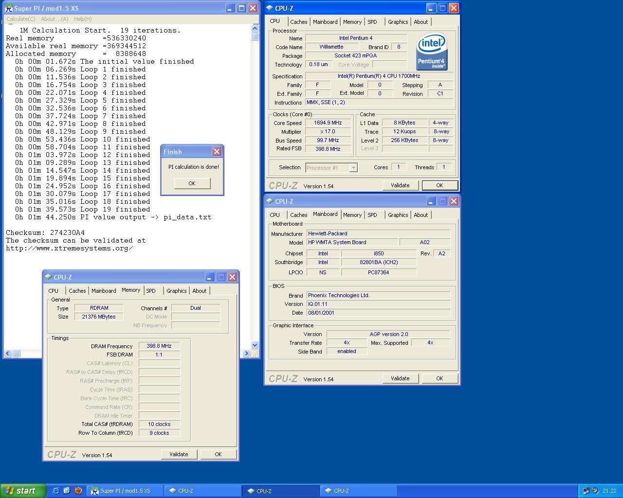Image resolution: width=623 pixels, height=498 pixels.
Task: Click the middle quick launch icon
Action: point(67,491)
